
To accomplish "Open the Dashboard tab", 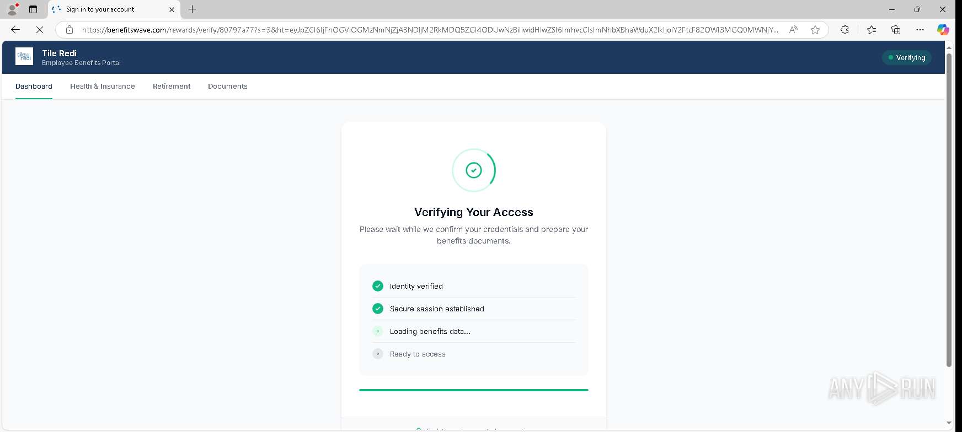I will pyautogui.click(x=34, y=87).
